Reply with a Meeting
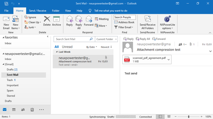The height and width of the screenshot is (119, 213). tap(102, 19)
